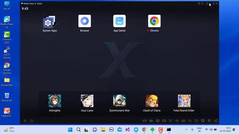The image size is (239, 134).
Task: Change the ENG IN input language
Action: 199,130
